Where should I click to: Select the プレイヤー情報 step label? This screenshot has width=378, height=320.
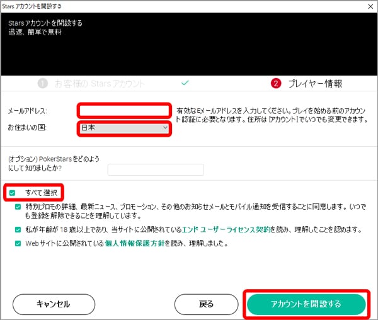(x=315, y=83)
